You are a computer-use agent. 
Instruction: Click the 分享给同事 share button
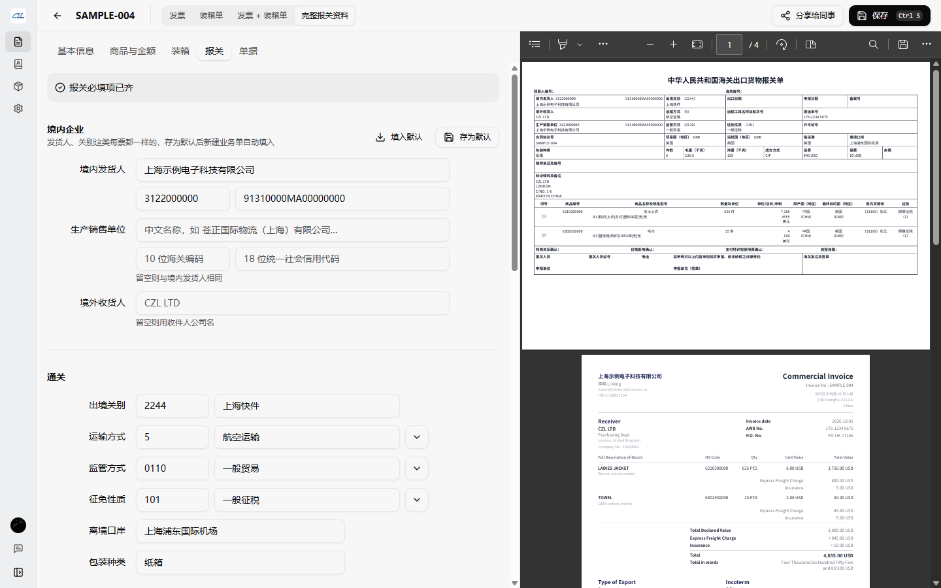[x=808, y=16]
